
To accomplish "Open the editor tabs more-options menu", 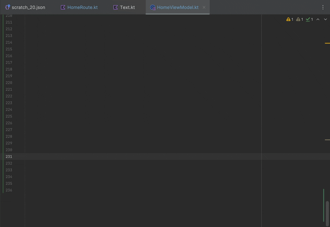I will (323, 7).
